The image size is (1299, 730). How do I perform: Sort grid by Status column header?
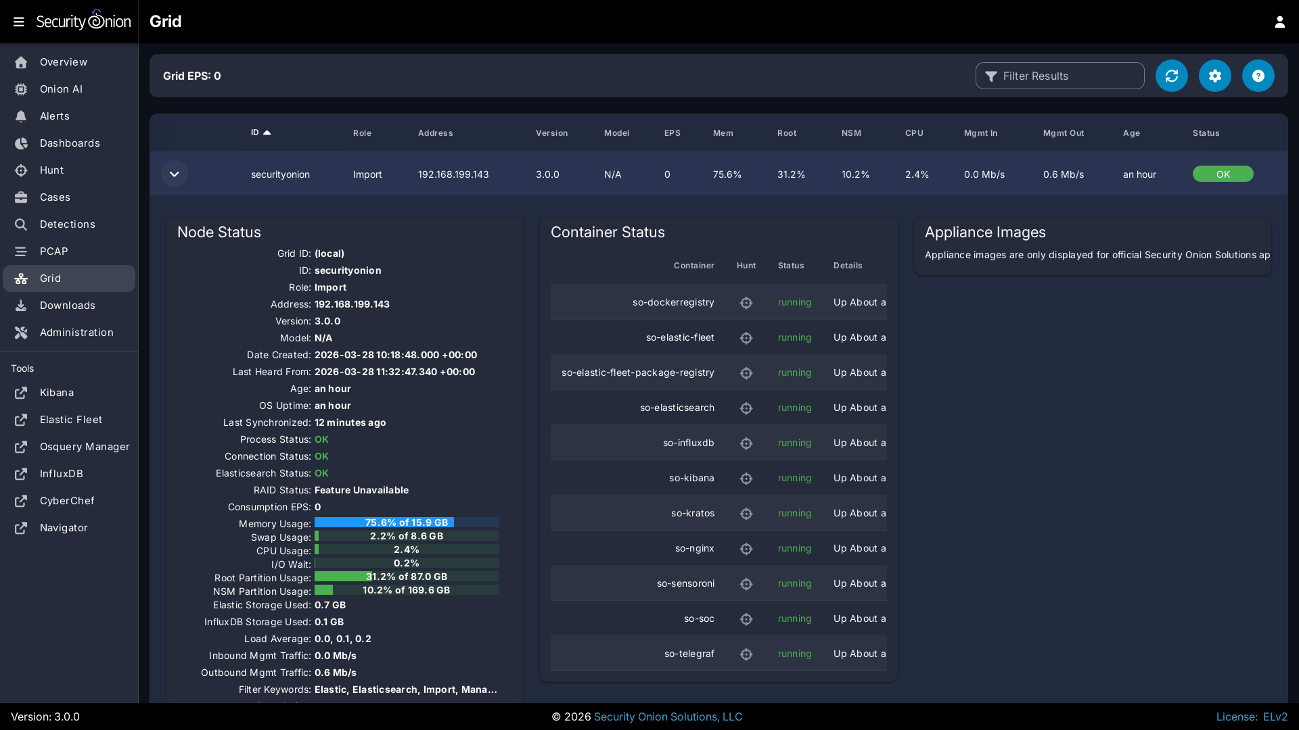(x=1206, y=133)
